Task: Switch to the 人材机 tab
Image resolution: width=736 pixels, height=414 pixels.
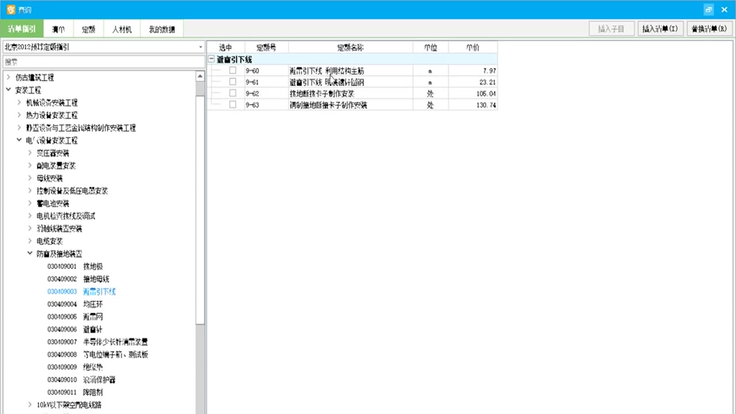Action: (x=122, y=29)
